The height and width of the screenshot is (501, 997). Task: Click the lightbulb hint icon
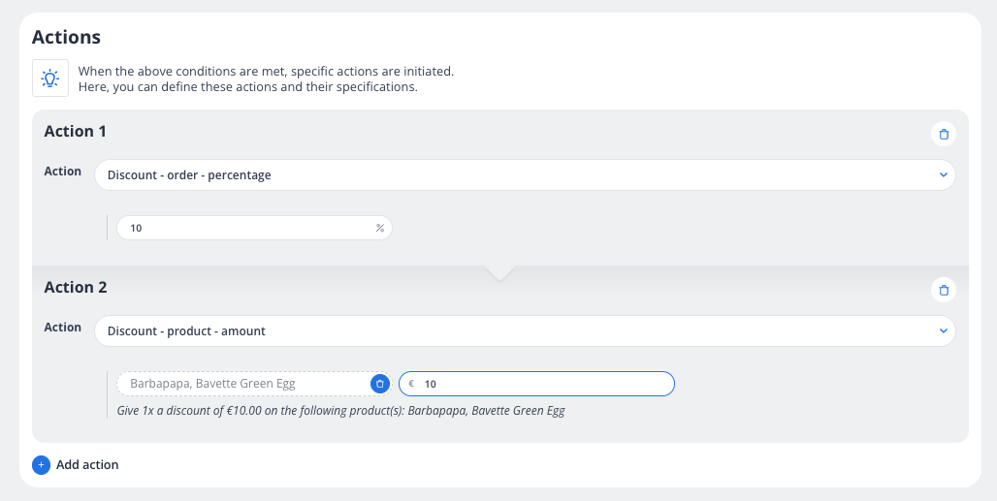[50, 78]
